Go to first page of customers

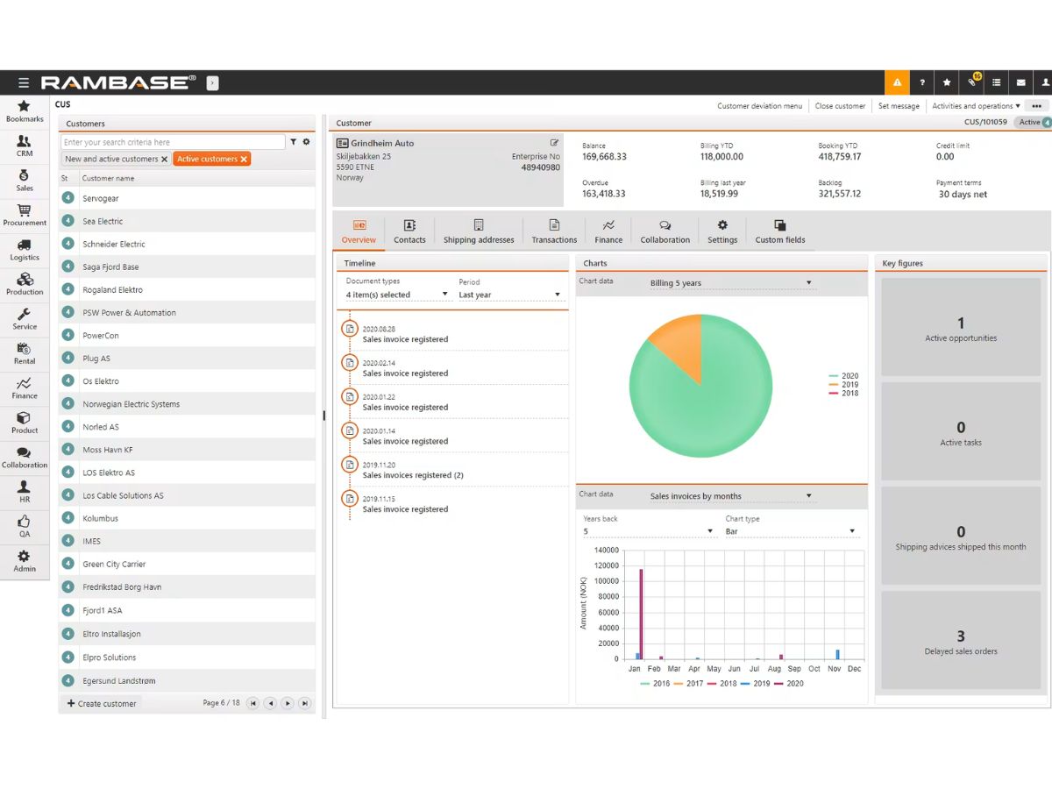pyautogui.click(x=253, y=703)
